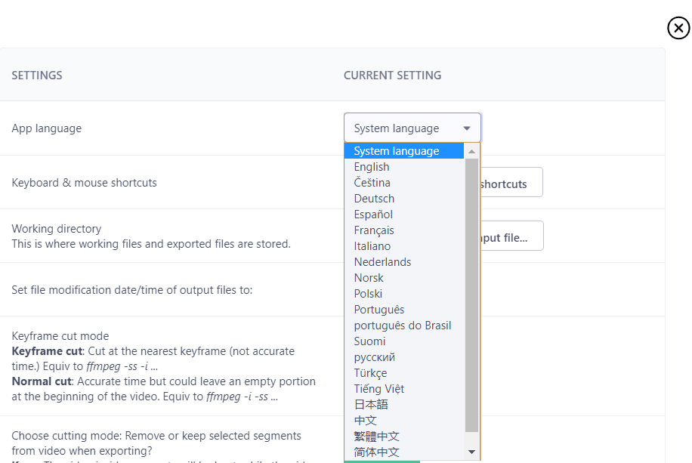
Task: Choose português do Brasil language option
Action: coord(401,325)
